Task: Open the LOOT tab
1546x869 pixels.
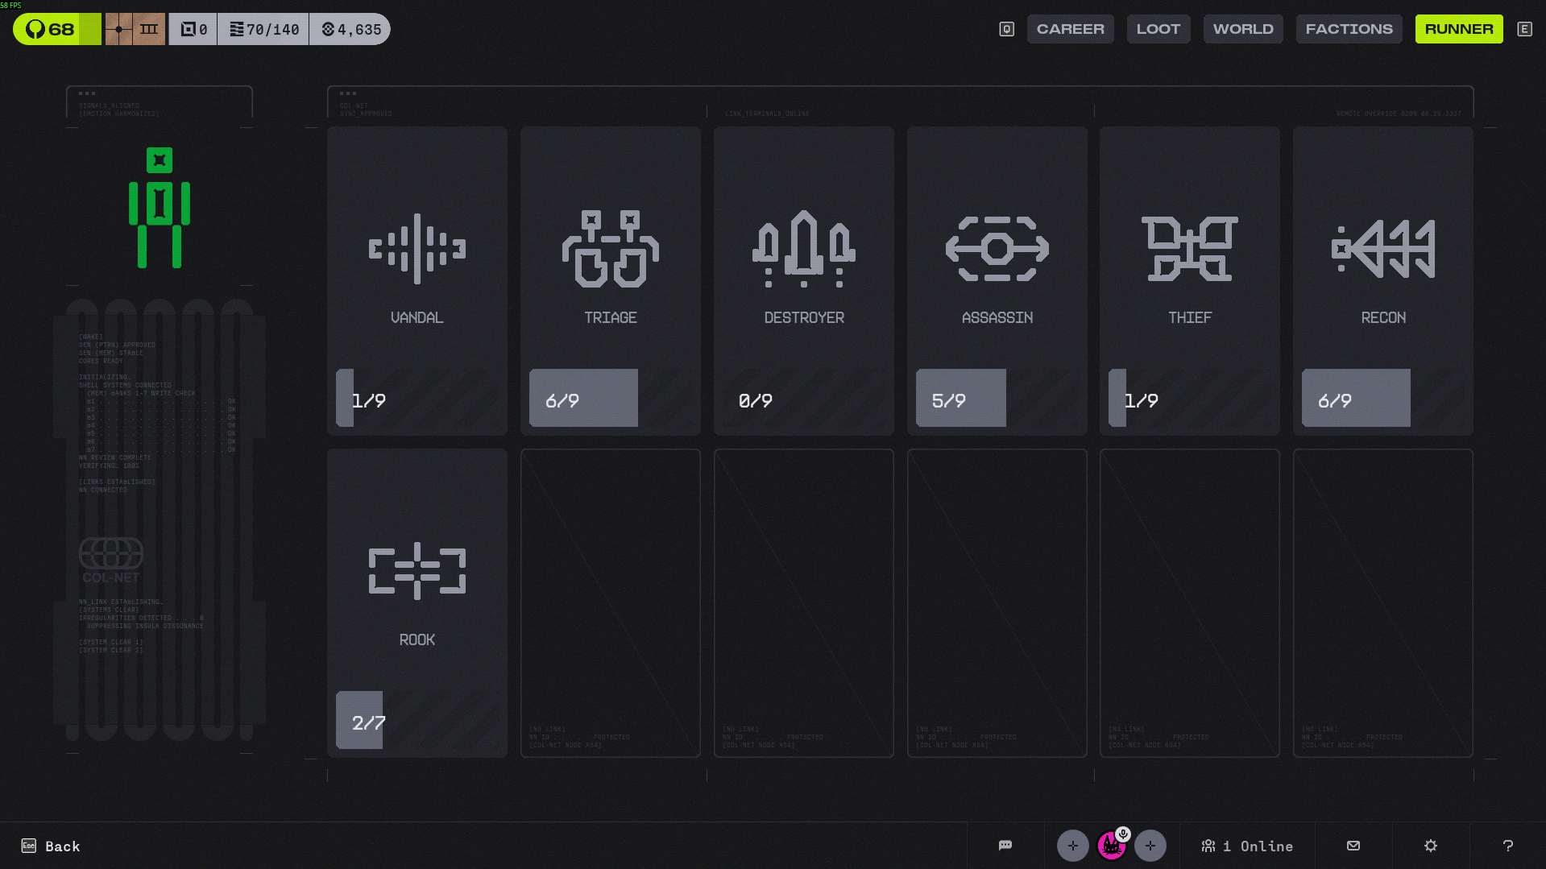Action: (x=1158, y=29)
